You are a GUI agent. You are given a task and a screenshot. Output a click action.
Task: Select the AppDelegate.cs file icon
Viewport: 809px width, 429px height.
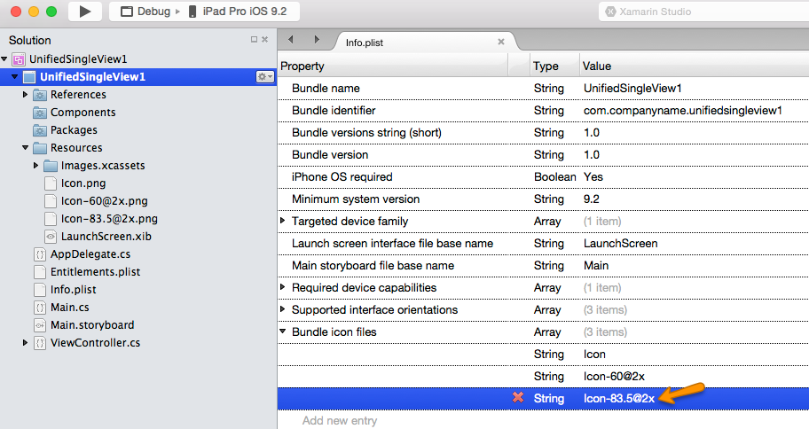coord(40,254)
